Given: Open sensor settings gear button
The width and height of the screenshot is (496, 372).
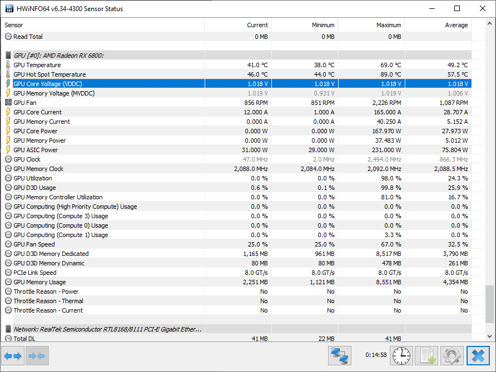Looking at the screenshot, I should [452, 355].
